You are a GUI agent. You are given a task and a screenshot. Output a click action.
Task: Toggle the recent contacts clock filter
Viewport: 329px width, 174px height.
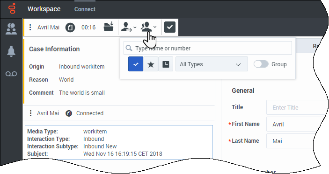click(x=166, y=64)
